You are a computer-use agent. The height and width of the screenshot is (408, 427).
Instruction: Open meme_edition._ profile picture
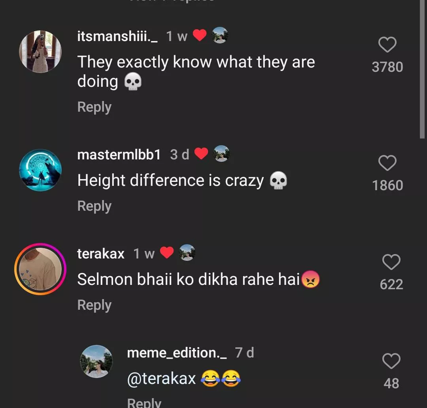point(96,361)
